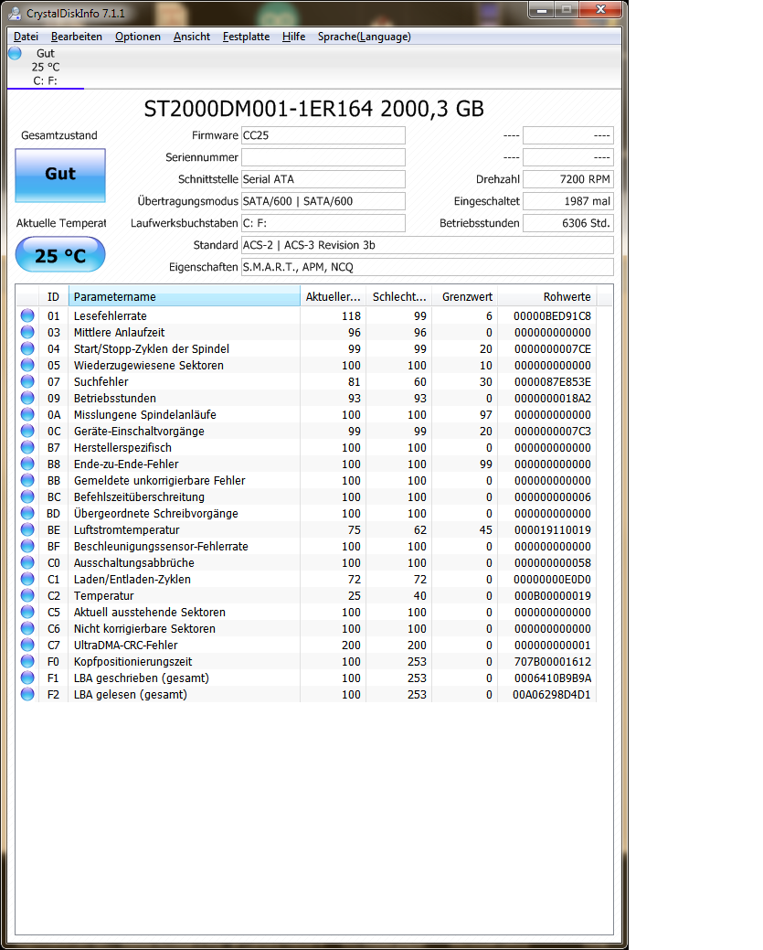The width and height of the screenshot is (763, 950).
Task: Click the empty Seriennummer field
Action: (x=323, y=157)
